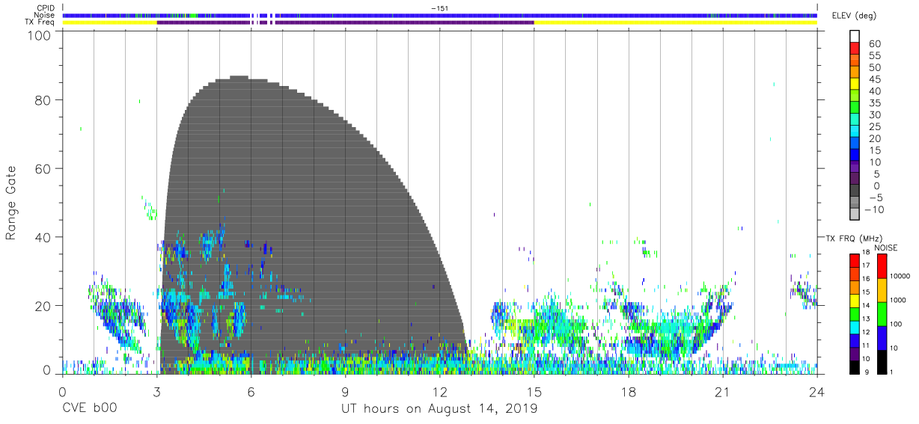Click the blue Noise strip above the plot
919x424 pixels.
point(439,15)
